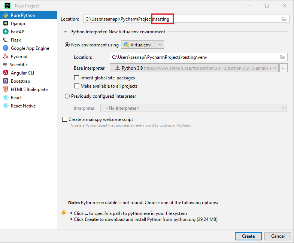This screenshot has width=294, height=243.
Task: Collapse the Python Interpreter section triangle
Action: click(66, 32)
